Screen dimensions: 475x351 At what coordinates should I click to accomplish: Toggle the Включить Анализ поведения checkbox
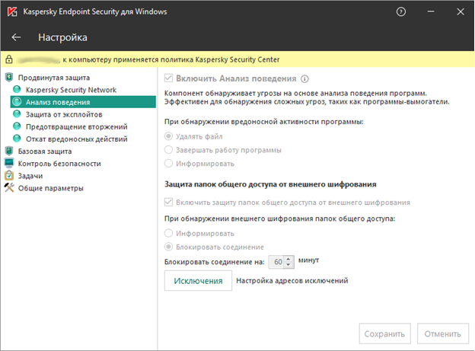click(x=169, y=79)
